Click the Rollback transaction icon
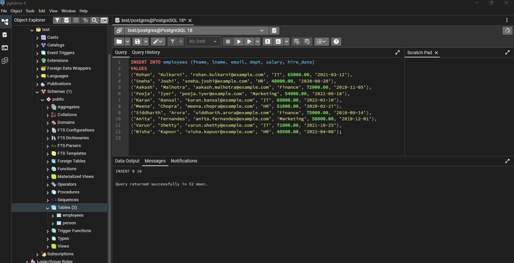Viewport: 514px width, 263px height. pyautogui.click(x=307, y=42)
